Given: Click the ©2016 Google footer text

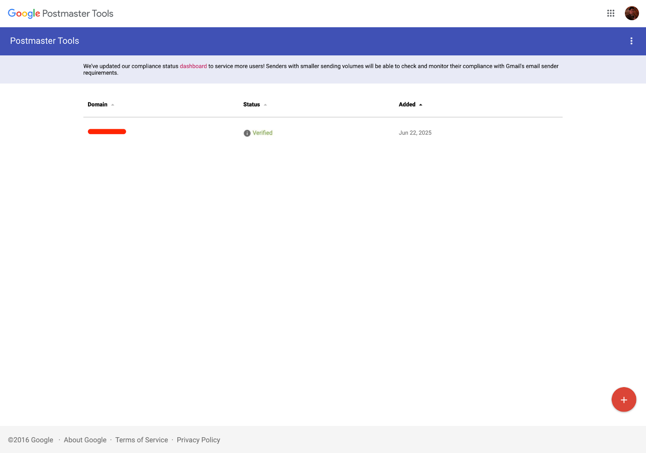Looking at the screenshot, I should 31,440.
